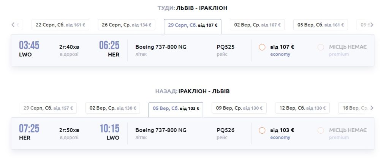This screenshot has height=161, width=389.
Task: Click the next return dates arrow
Action: pos(372,108)
